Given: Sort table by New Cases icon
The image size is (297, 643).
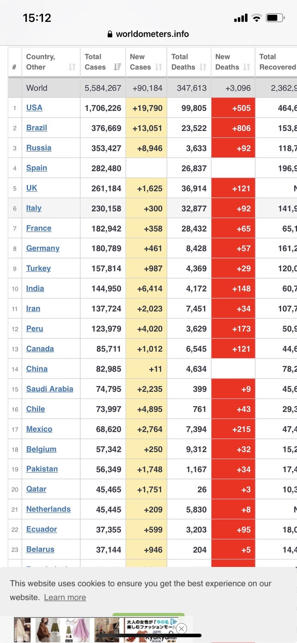Looking at the screenshot, I should pyautogui.click(x=159, y=67).
